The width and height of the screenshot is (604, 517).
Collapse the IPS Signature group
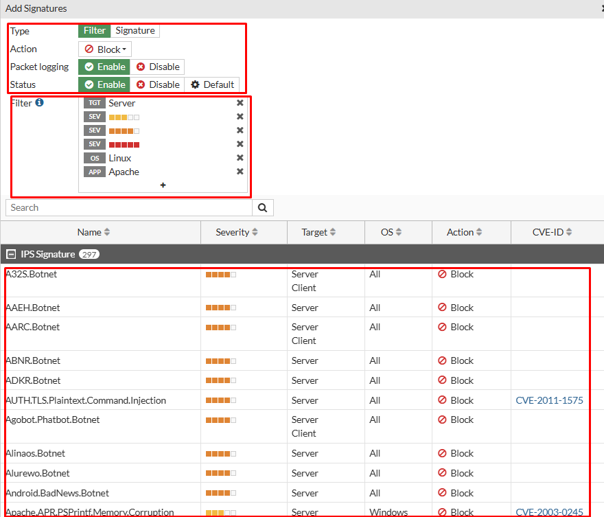12,254
